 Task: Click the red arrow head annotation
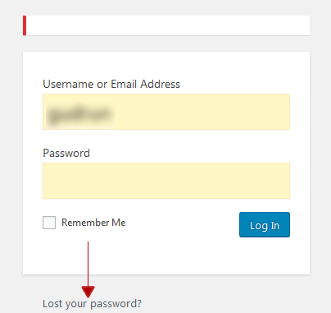[x=88, y=292]
